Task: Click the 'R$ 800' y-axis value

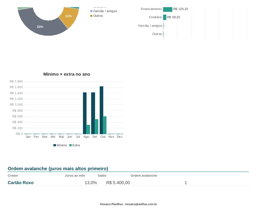Action: (x=17, y=111)
